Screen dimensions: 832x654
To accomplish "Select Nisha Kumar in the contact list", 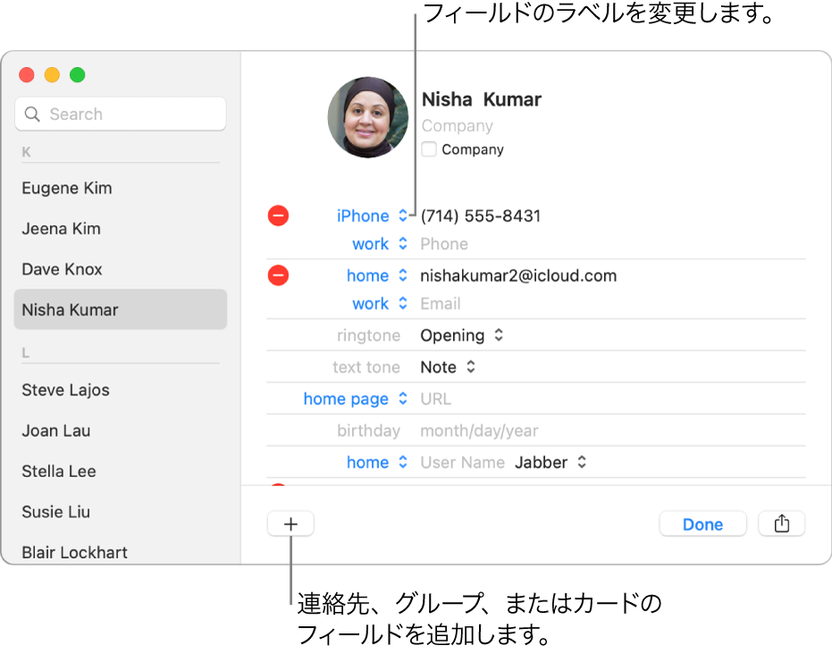I will tap(121, 309).
